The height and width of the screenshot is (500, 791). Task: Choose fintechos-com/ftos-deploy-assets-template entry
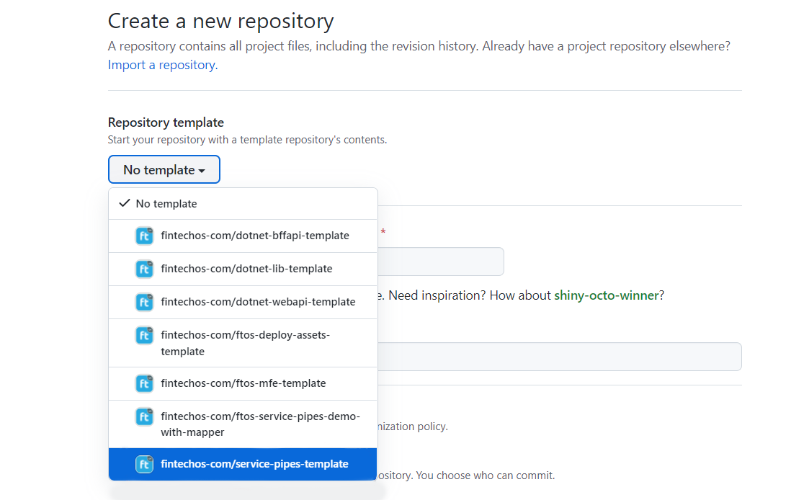245,343
